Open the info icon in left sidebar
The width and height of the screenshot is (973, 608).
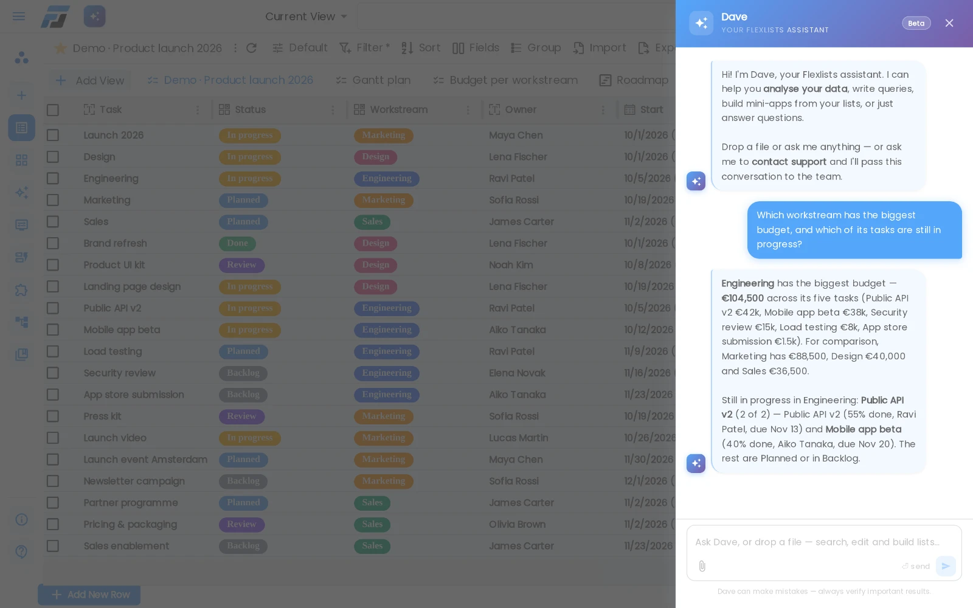click(x=21, y=519)
